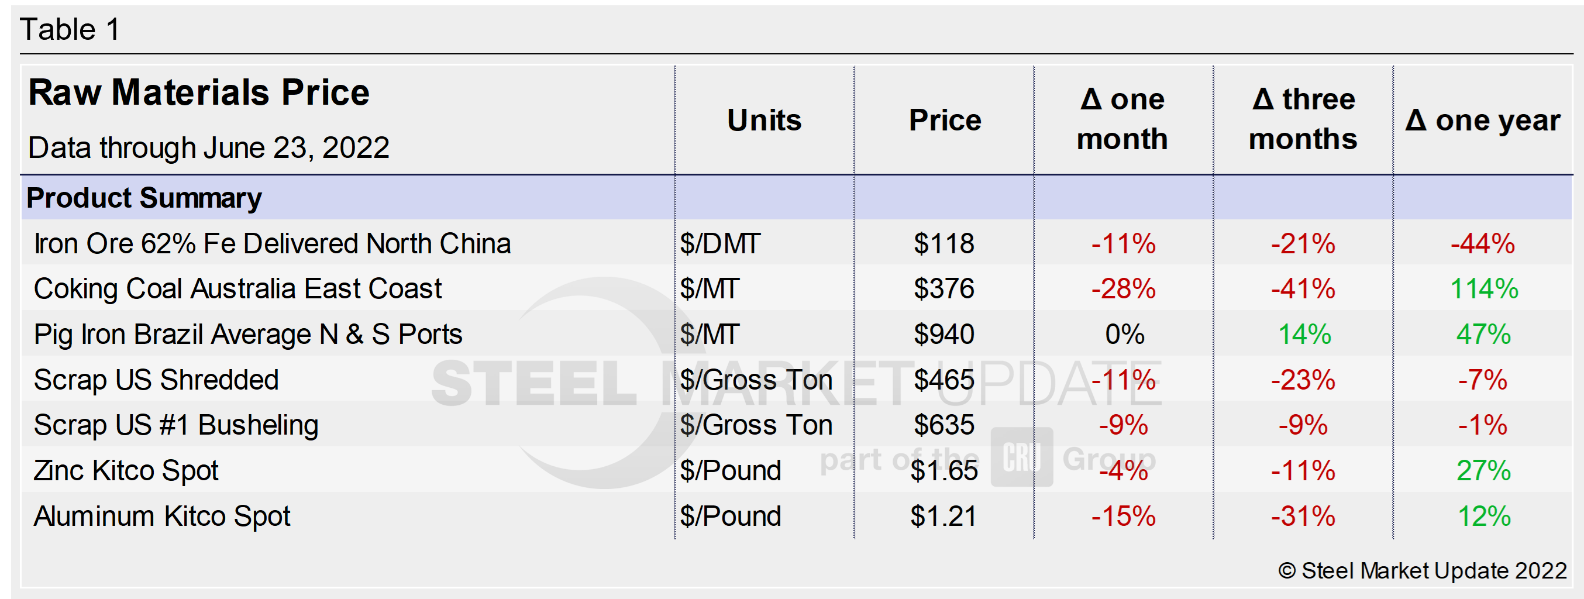1584x599 pixels.
Task: Click the $118 iron ore price
Action: [x=944, y=243]
